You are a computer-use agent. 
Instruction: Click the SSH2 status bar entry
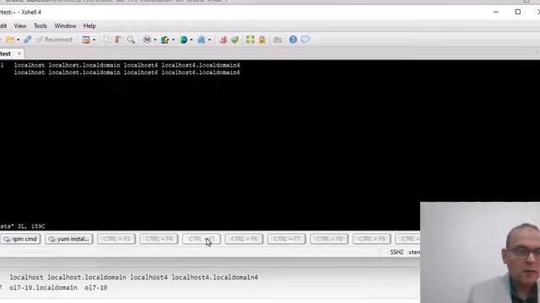pos(397,252)
